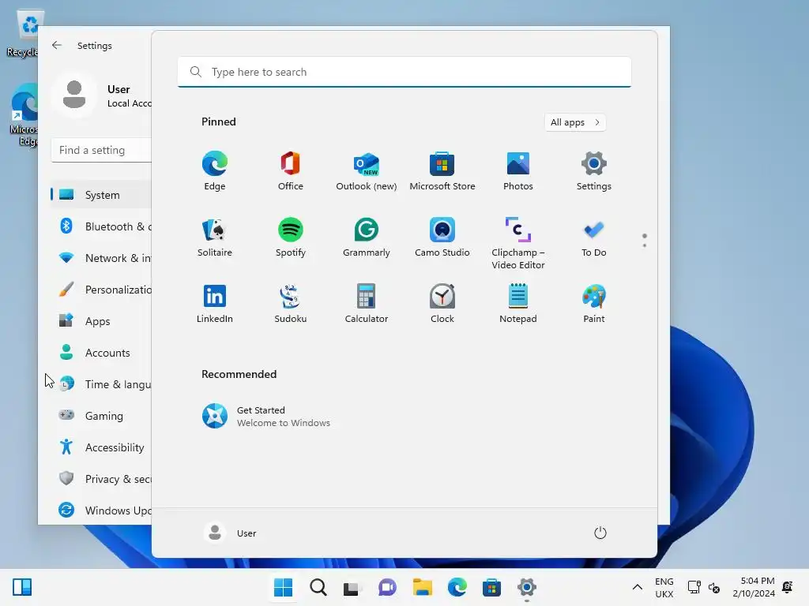Screen dimensions: 809x606
Task: Open Task View from taskbar
Action: tap(353, 587)
